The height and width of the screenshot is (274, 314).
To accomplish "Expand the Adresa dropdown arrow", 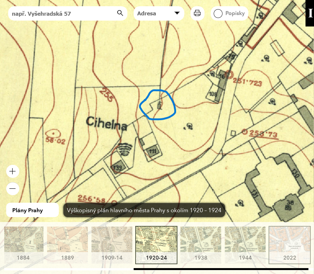I will click(177, 13).
